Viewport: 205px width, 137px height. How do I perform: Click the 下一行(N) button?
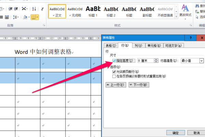(x=139, y=85)
